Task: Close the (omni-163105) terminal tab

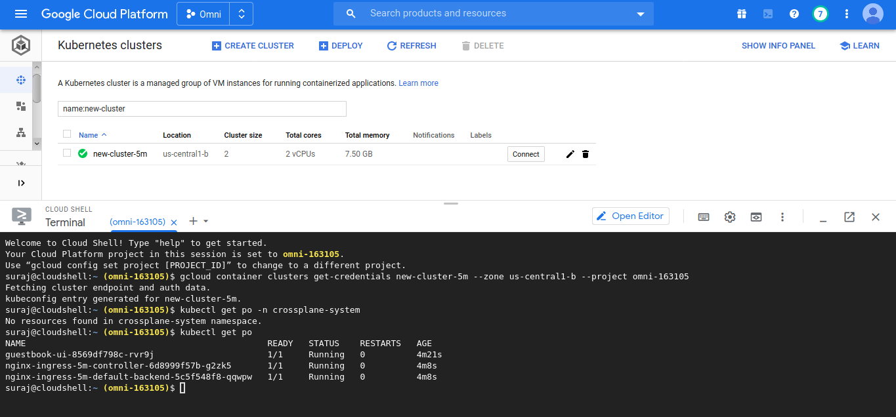Action: [x=174, y=222]
